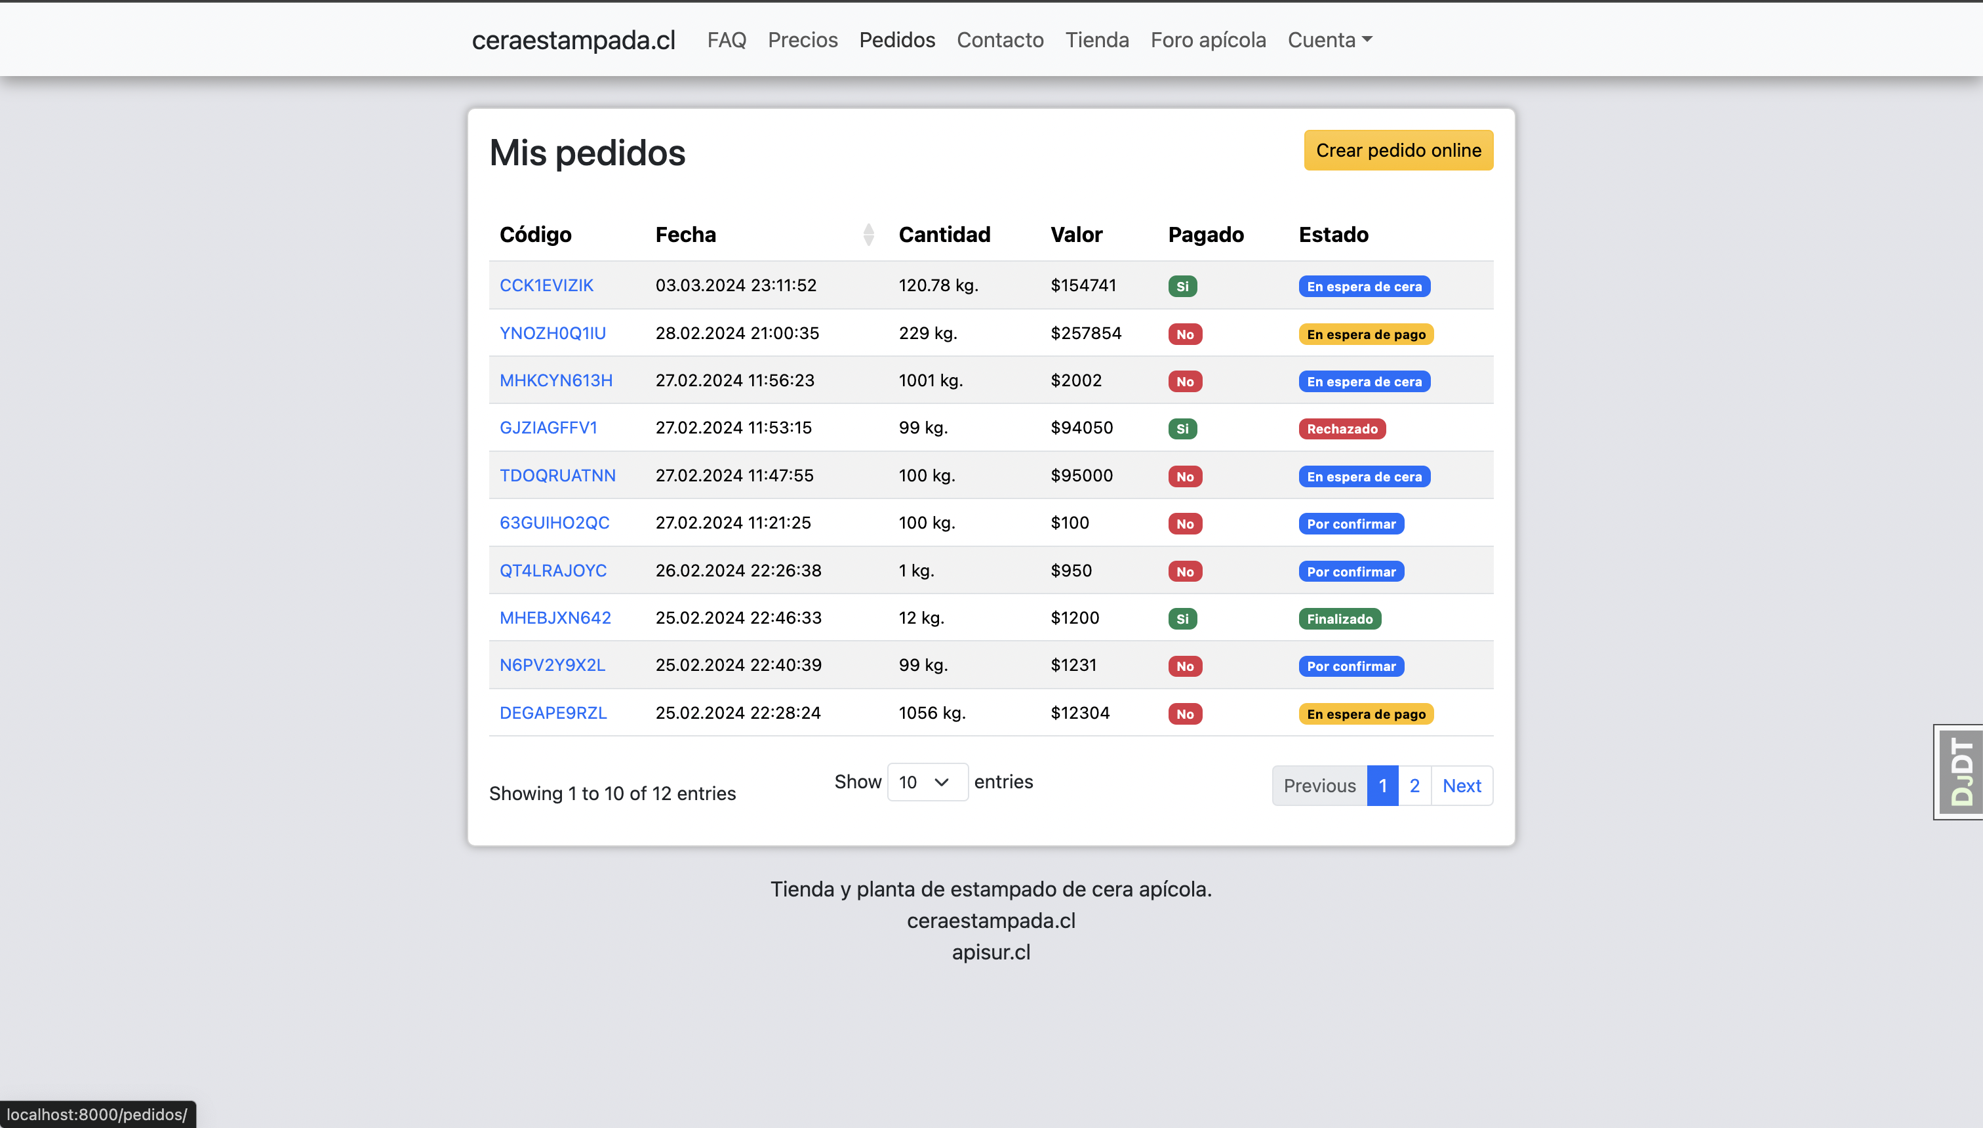Viewport: 1983px width, 1128px height.
Task: Open the Django Debug Toolbar handle
Action: tap(1960, 772)
